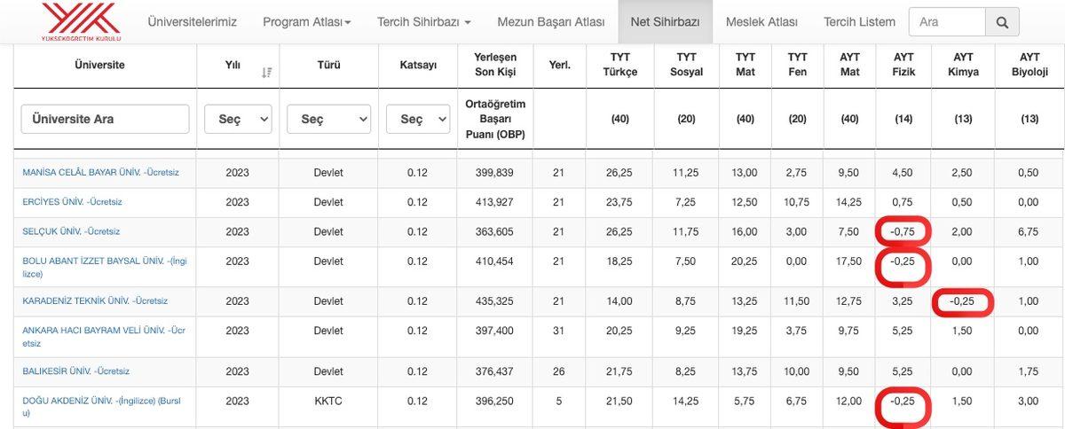Expand Tercih Sihirbazı menu
The image size is (1065, 429).
pos(423,22)
